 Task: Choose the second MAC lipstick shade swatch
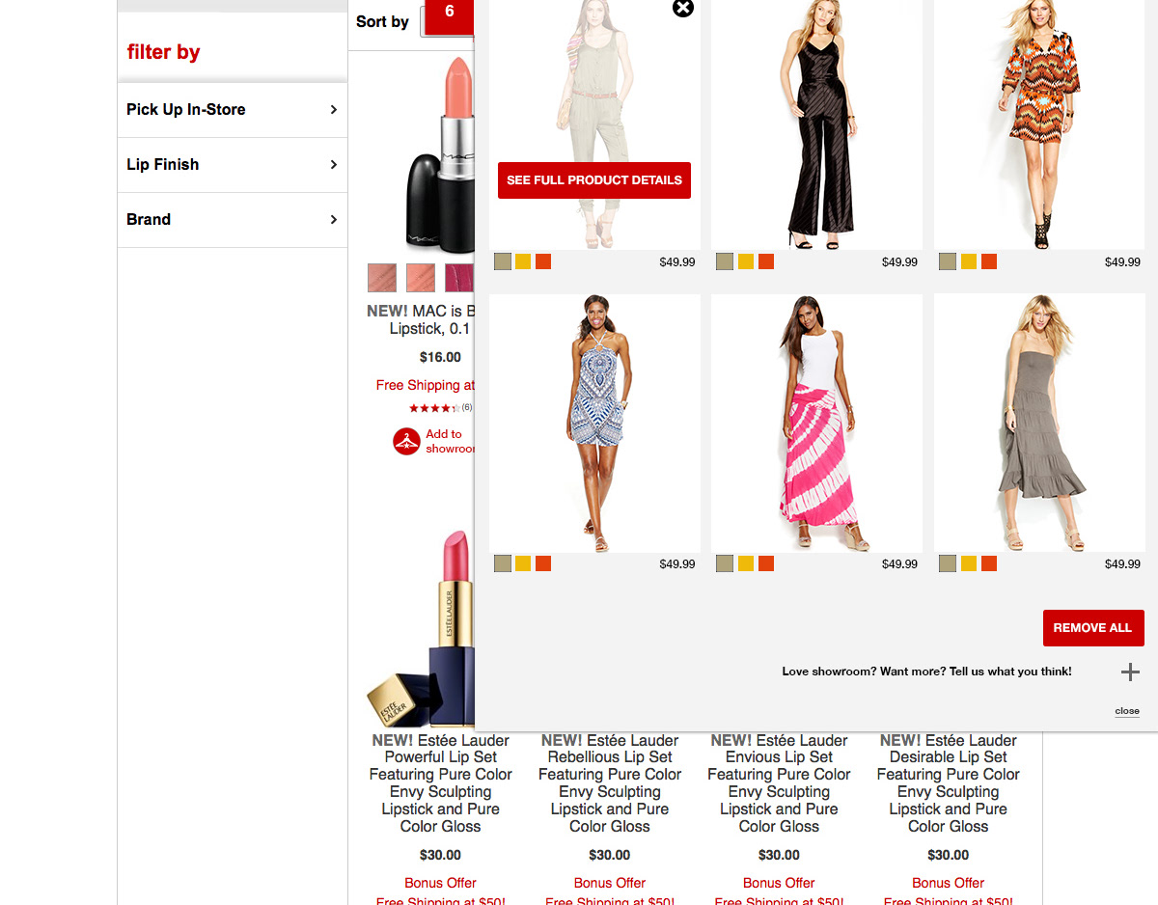click(421, 278)
